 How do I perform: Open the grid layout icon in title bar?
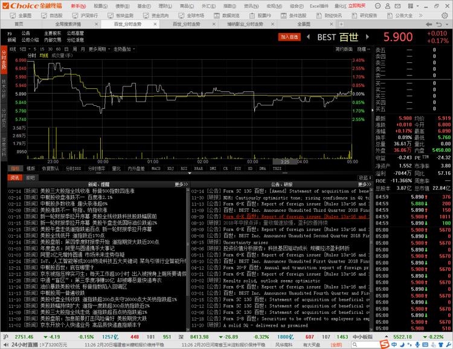click(x=411, y=6)
